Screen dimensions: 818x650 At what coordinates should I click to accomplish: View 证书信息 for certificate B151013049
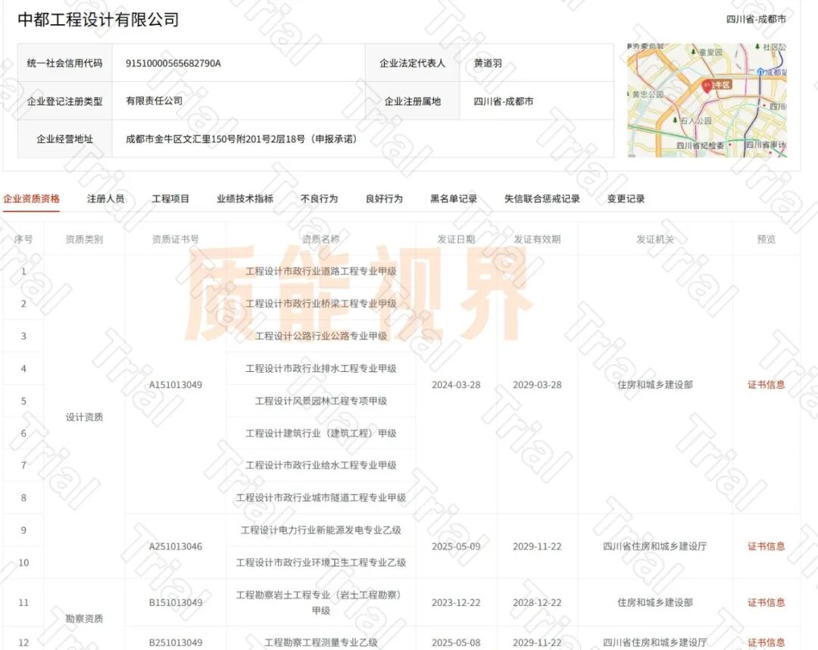(766, 603)
